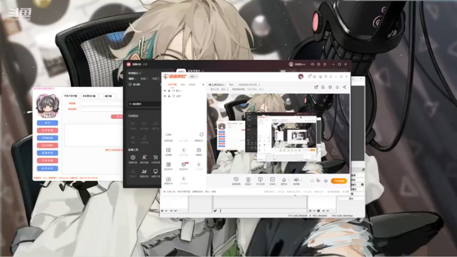Open gift-box icon at left of share toolbar
Screen dimensions: 457x257
click(x=316, y=87)
